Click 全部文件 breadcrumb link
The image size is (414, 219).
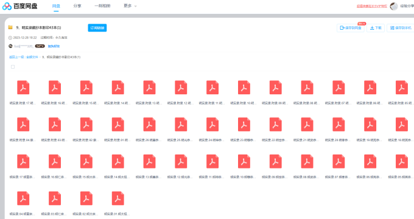click(32, 57)
